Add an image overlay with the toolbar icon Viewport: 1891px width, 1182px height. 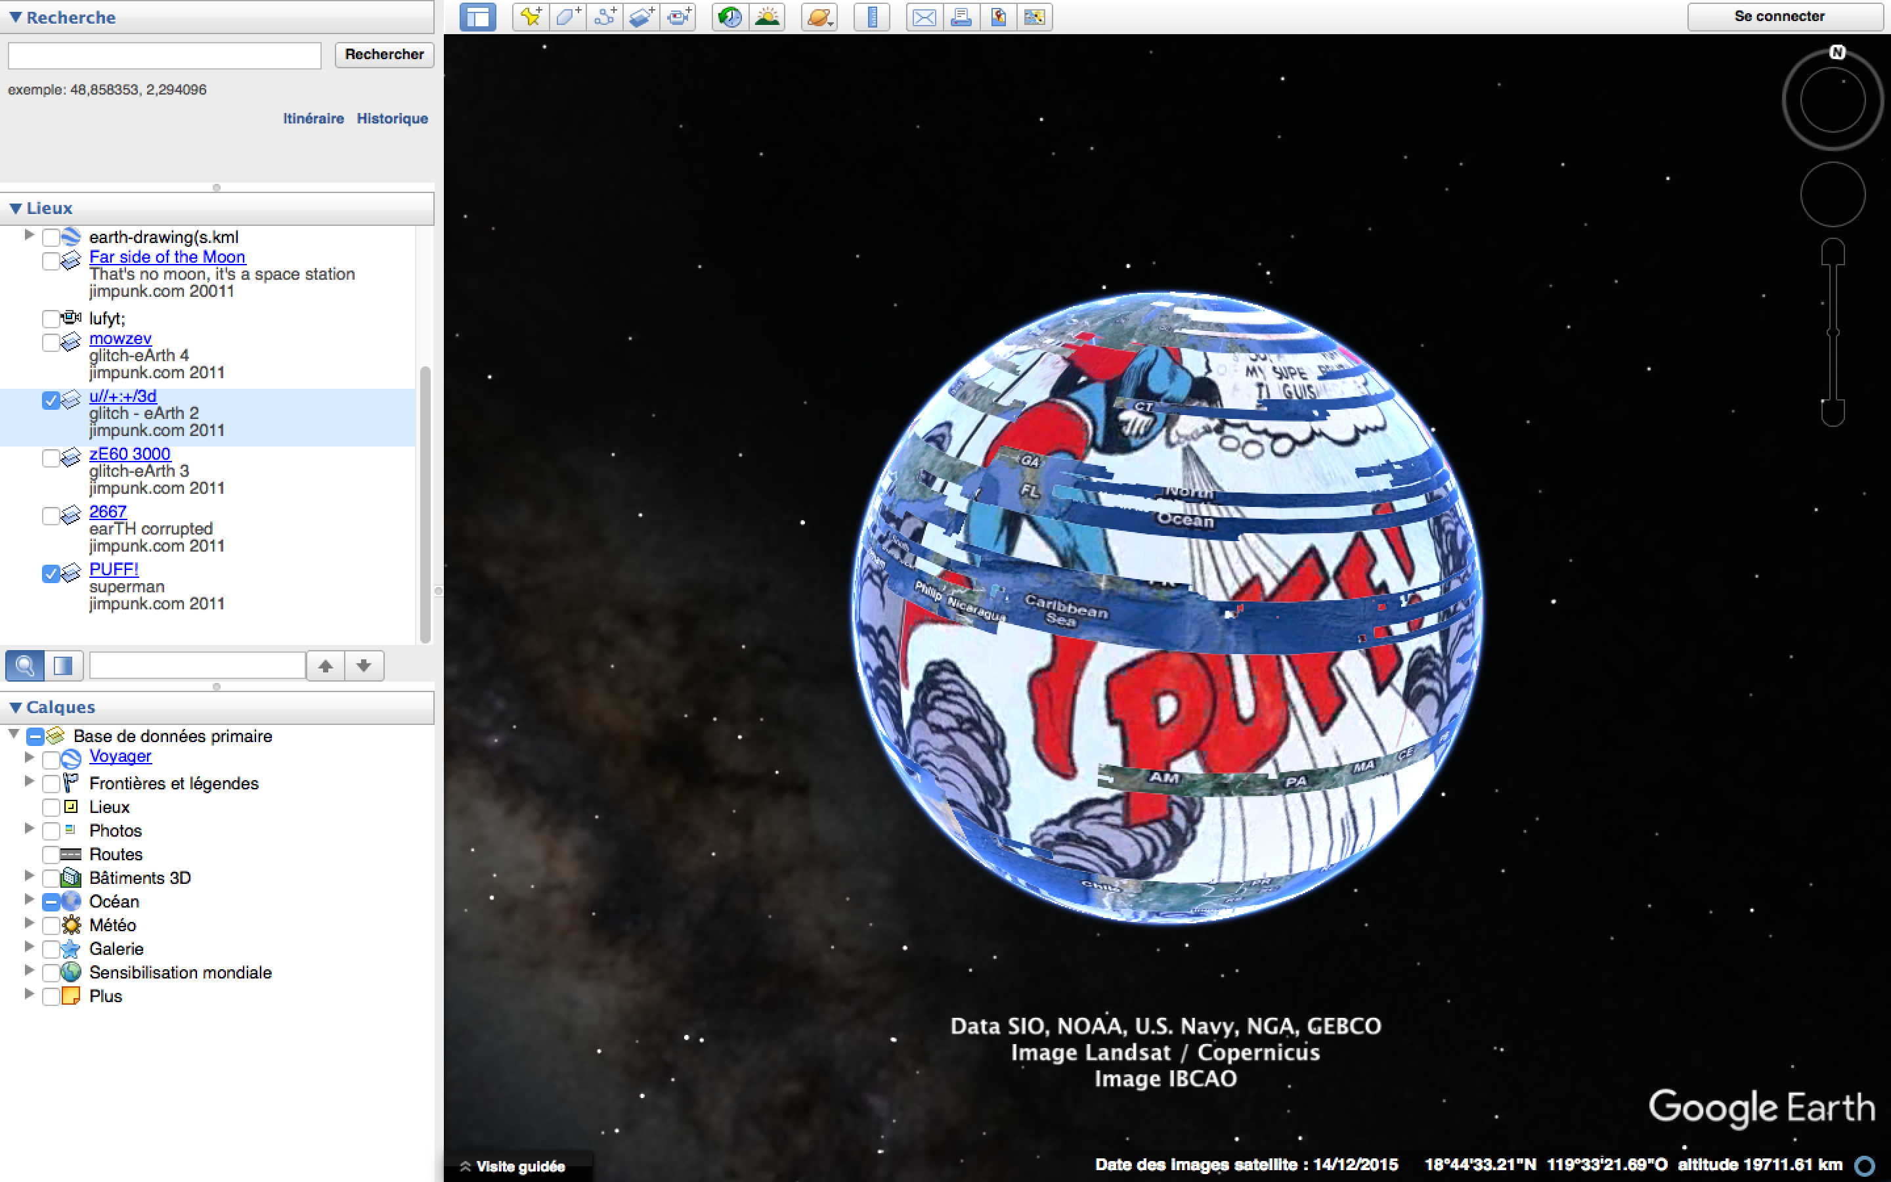pyautogui.click(x=641, y=16)
